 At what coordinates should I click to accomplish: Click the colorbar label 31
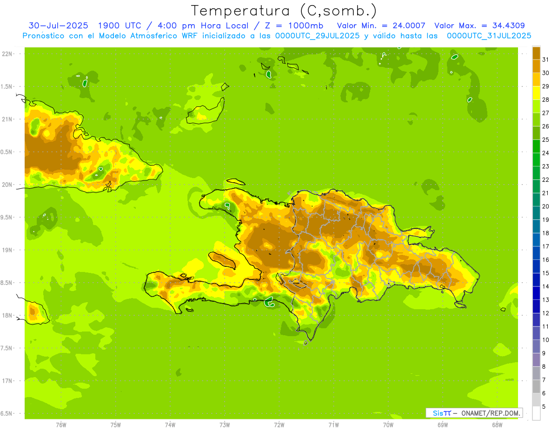tap(546, 60)
